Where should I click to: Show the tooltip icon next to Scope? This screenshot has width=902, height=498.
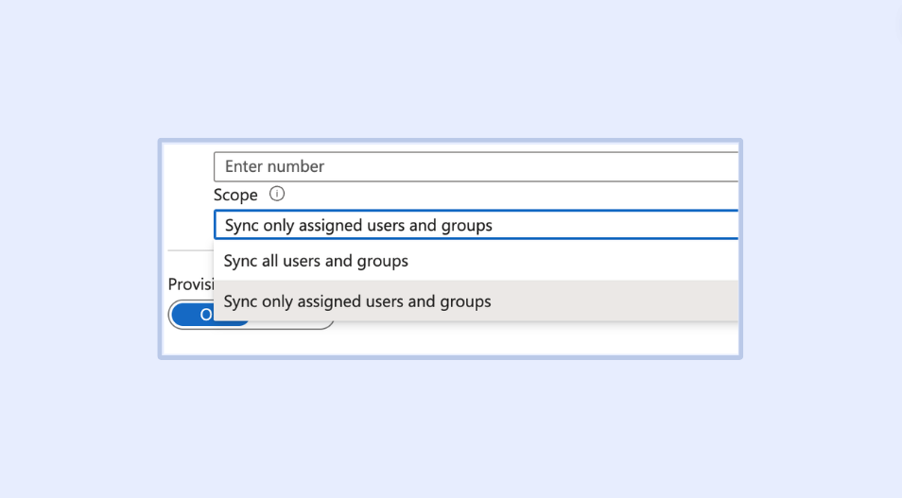click(277, 194)
